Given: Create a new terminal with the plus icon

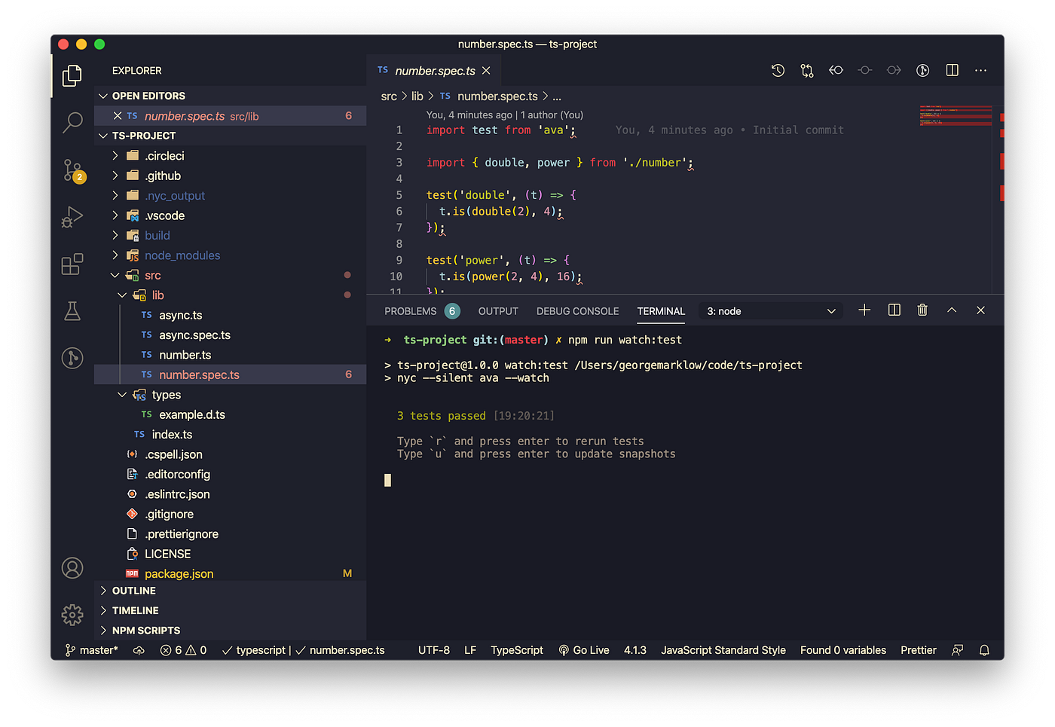Looking at the screenshot, I should click(864, 310).
